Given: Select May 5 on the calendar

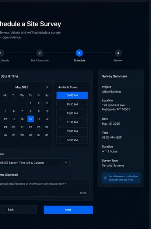Looking at the screenshot, I should pos(6,111).
